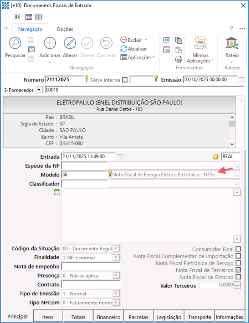Expand the Tipo de Emissão dropdown
This screenshot has width=249, height=323.
(x=116, y=293)
